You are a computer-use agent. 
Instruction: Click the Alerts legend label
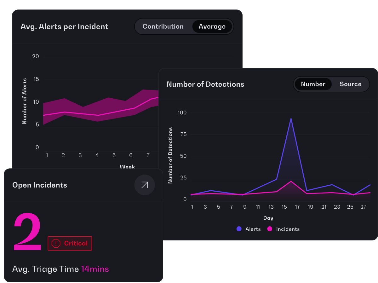coord(253,229)
